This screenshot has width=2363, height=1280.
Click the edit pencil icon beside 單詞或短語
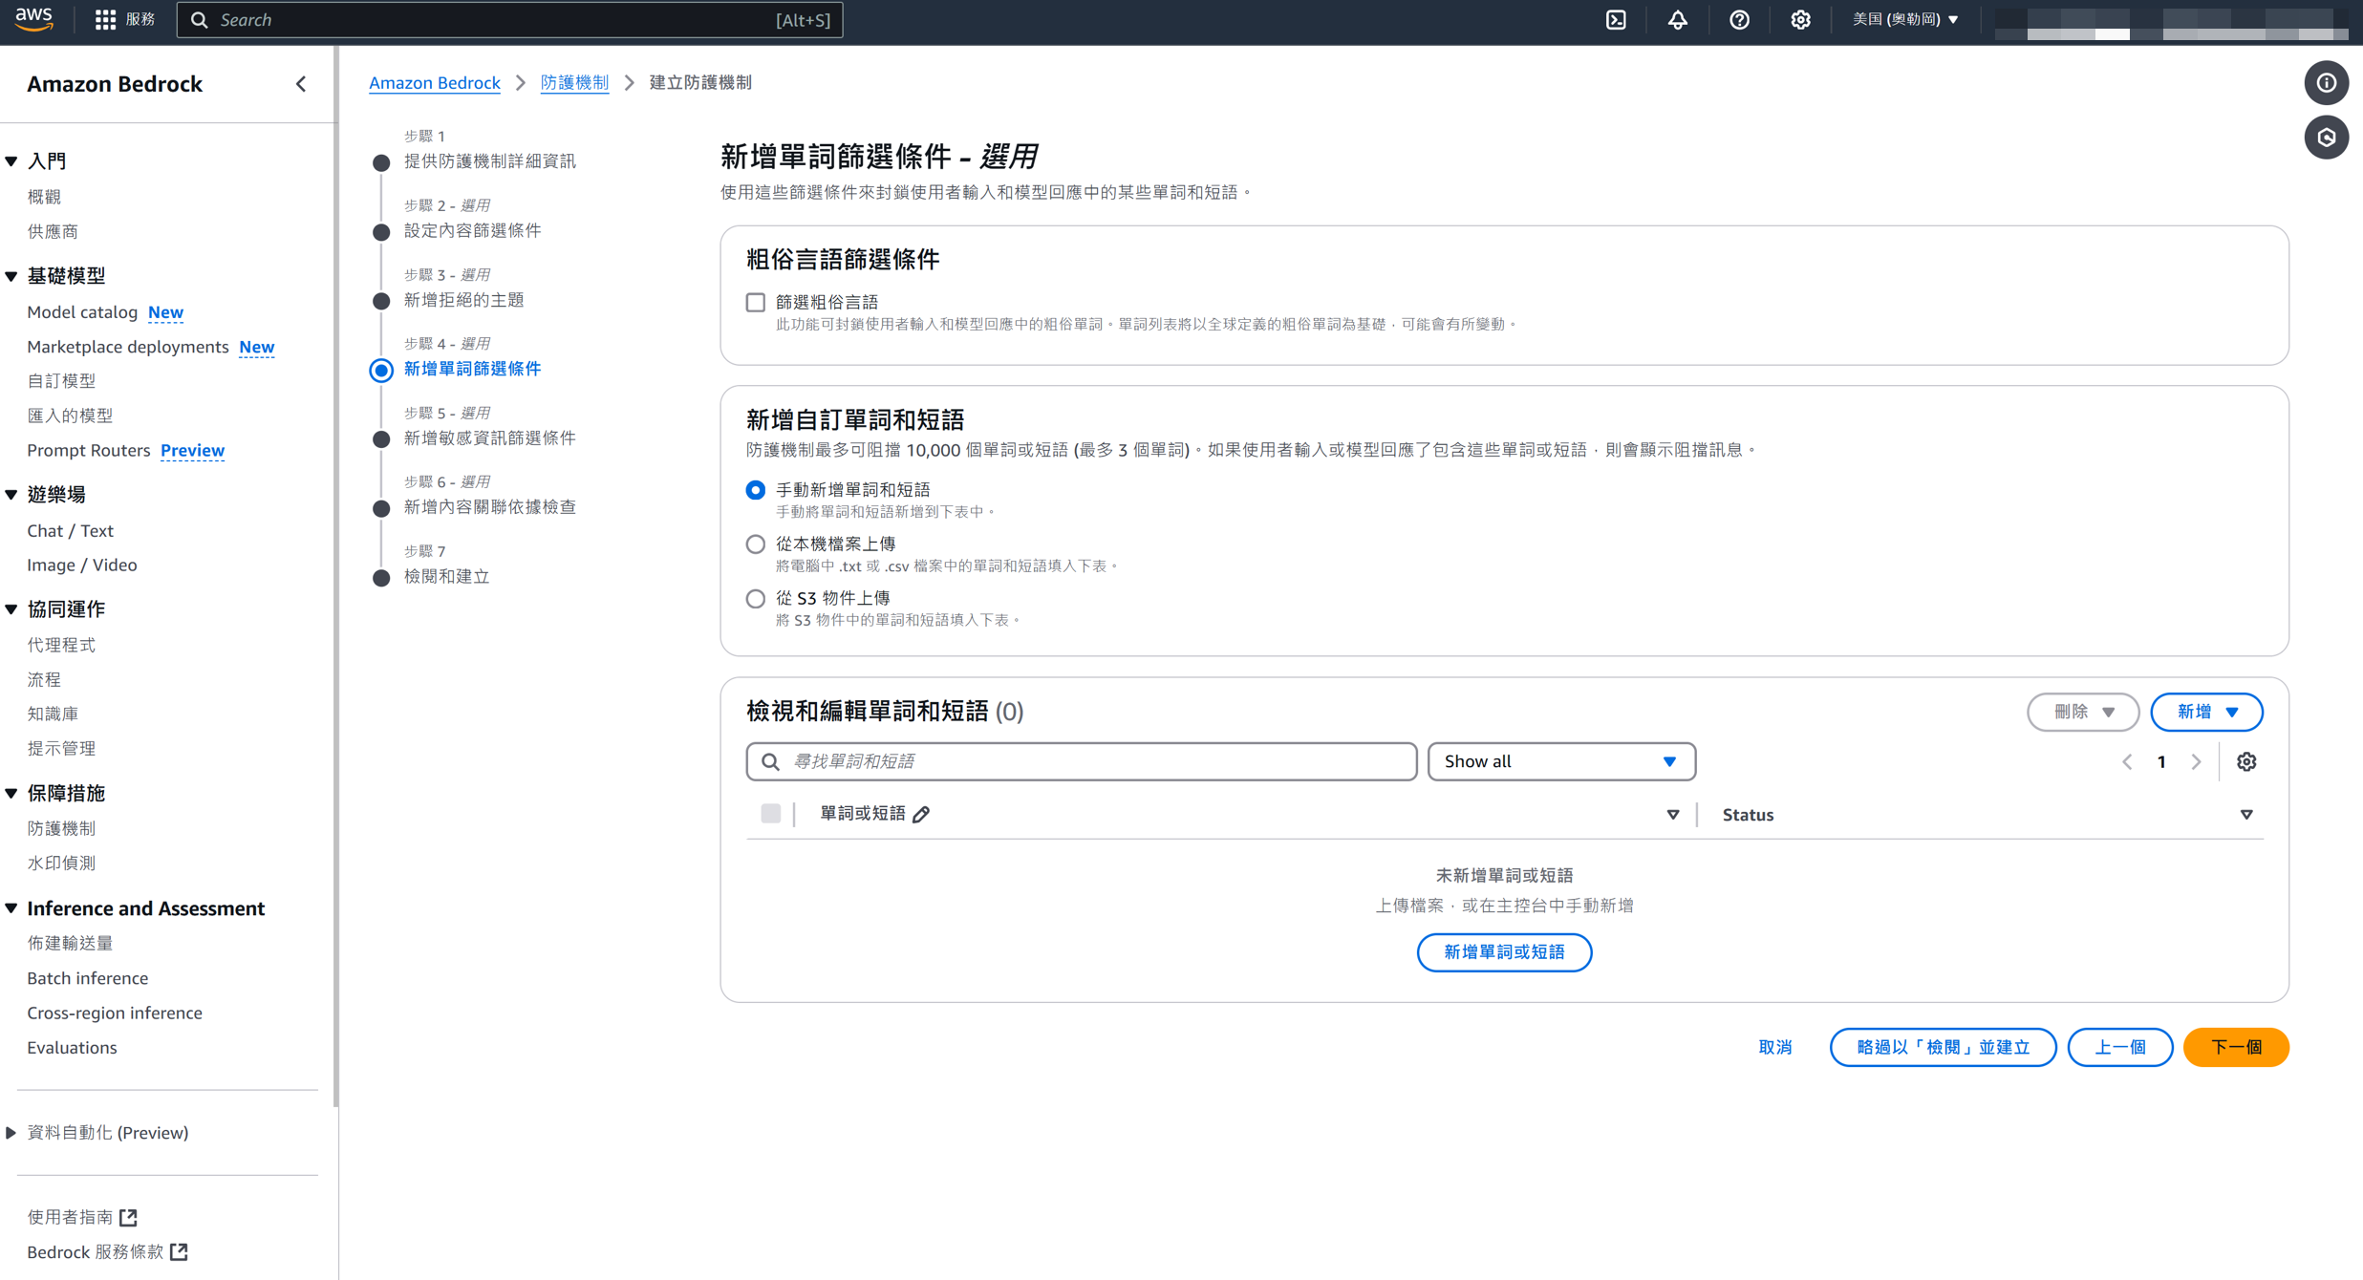coord(921,815)
